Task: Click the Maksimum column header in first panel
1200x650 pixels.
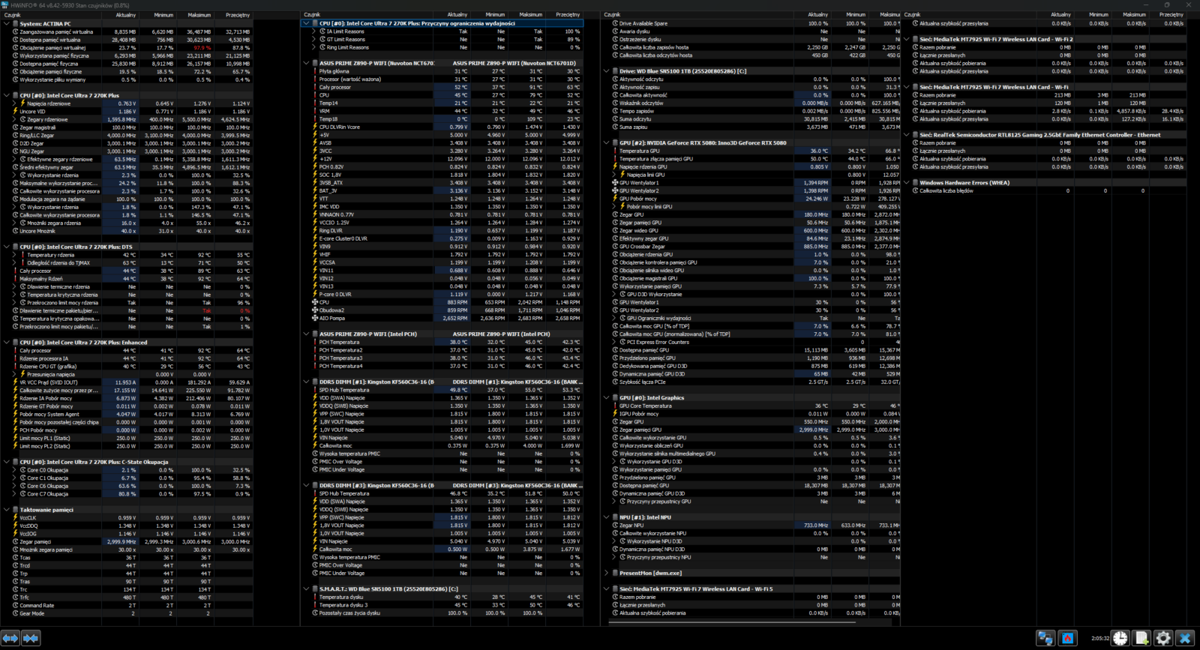Action: point(199,15)
